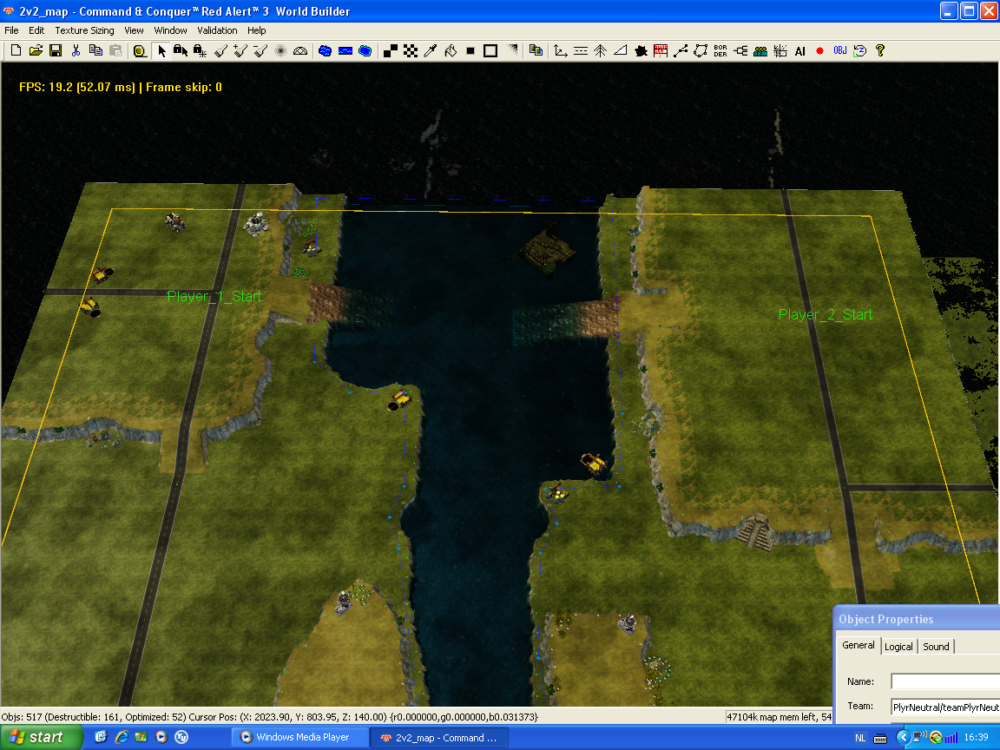The width and height of the screenshot is (1000, 750).
Task: Open the build list tool
Action: (x=661, y=50)
